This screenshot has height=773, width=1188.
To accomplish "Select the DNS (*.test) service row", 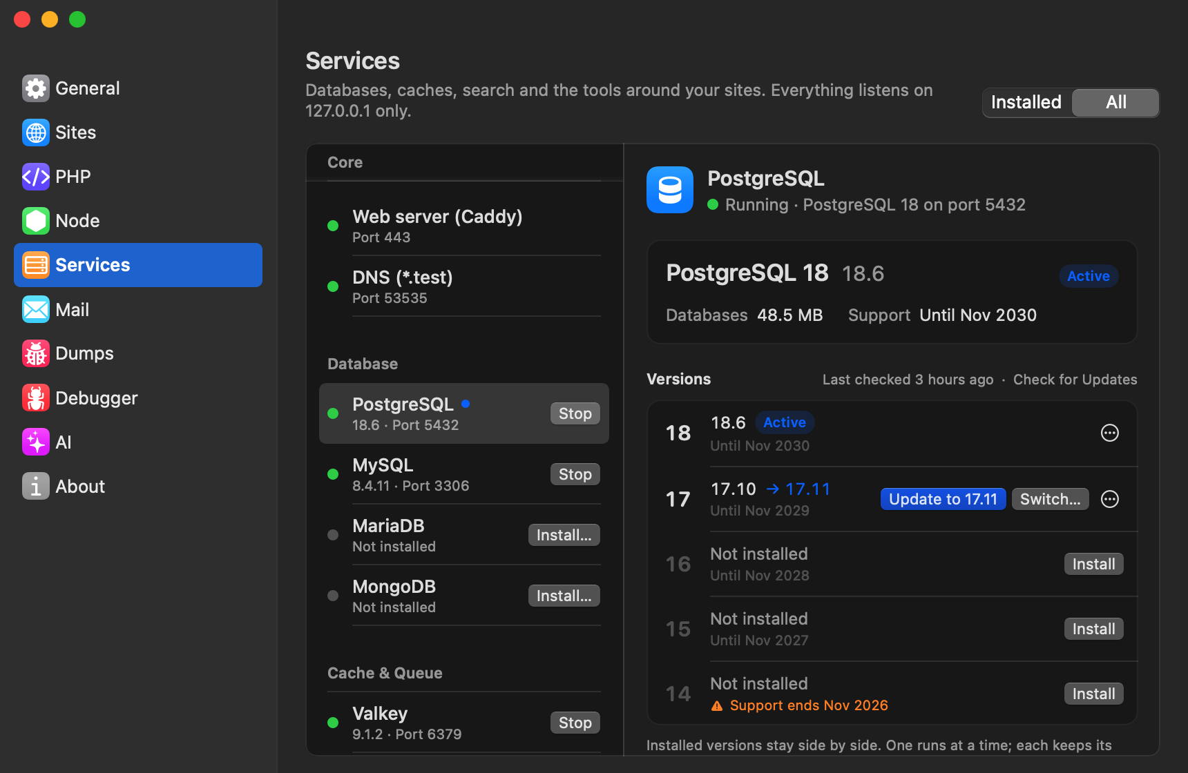I will click(464, 286).
